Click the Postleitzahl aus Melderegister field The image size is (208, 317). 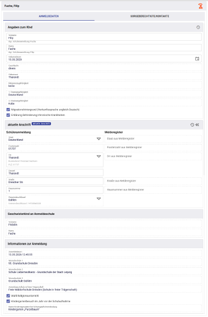click(153, 148)
